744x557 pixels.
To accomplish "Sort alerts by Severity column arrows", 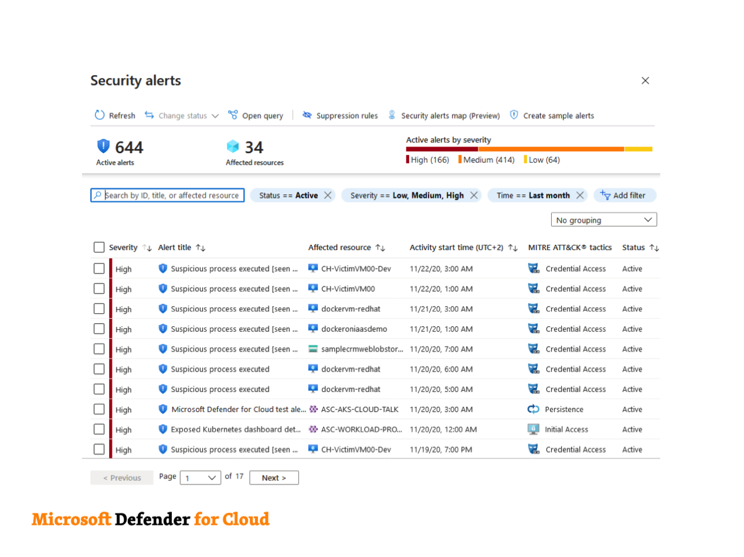I will point(147,247).
